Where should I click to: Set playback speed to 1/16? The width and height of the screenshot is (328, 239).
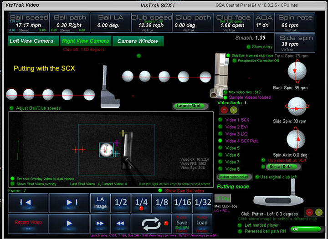pyautogui.click(x=182, y=203)
